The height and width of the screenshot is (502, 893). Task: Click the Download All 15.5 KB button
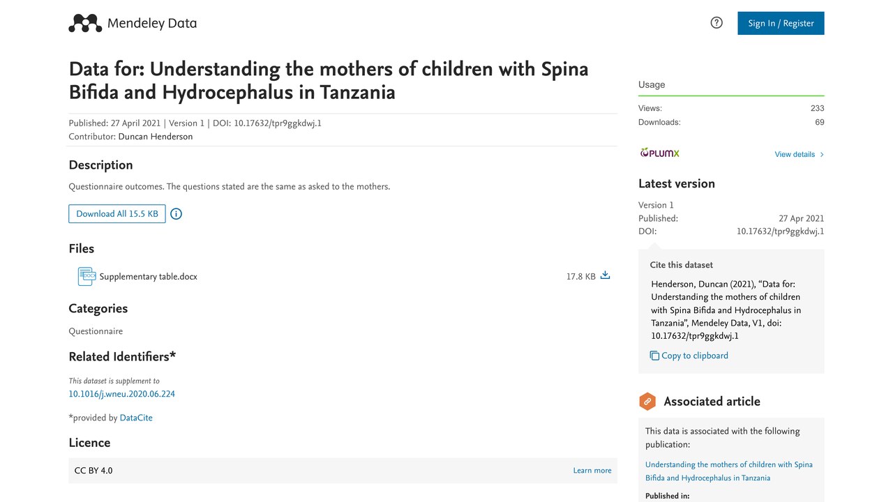pos(117,214)
